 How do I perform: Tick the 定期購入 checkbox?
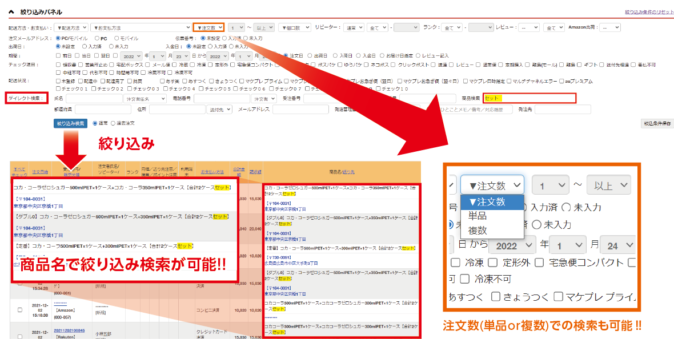(x=502, y=65)
